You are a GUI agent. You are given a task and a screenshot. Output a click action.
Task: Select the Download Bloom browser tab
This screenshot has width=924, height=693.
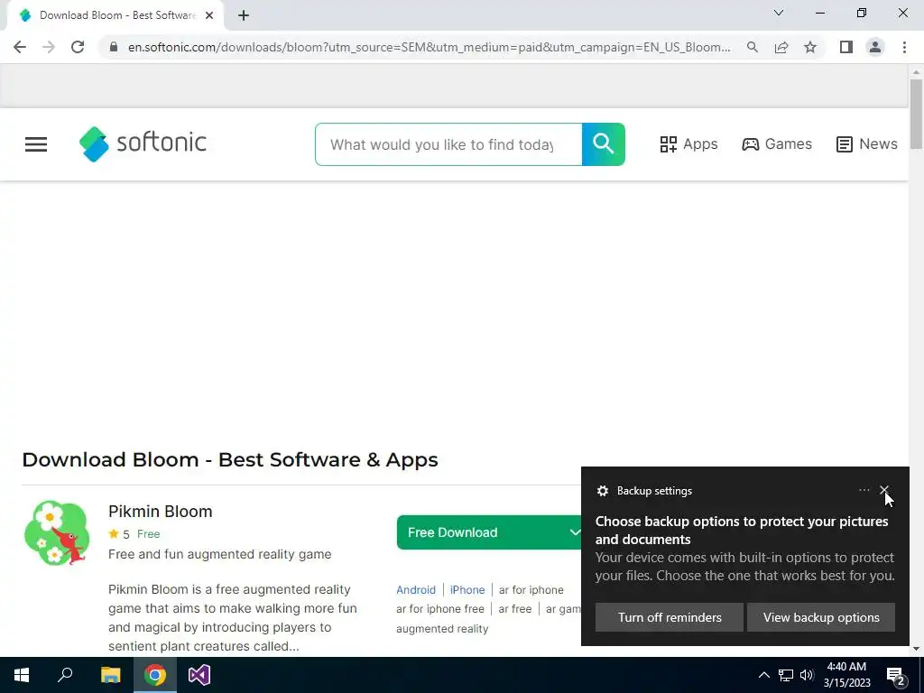click(115, 16)
